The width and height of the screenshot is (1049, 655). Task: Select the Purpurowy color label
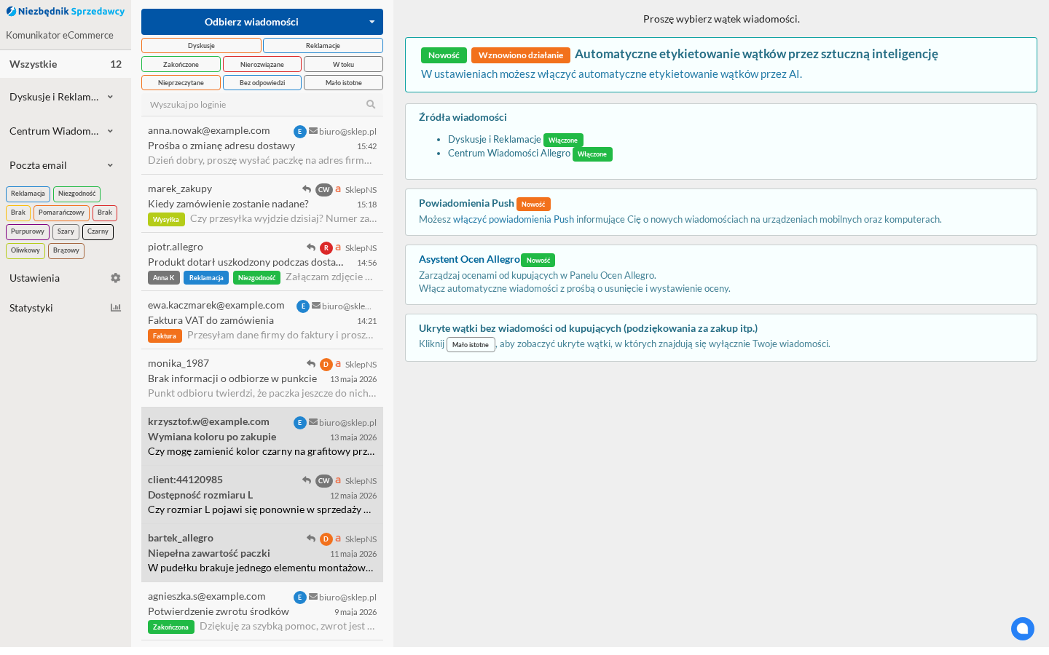click(28, 232)
